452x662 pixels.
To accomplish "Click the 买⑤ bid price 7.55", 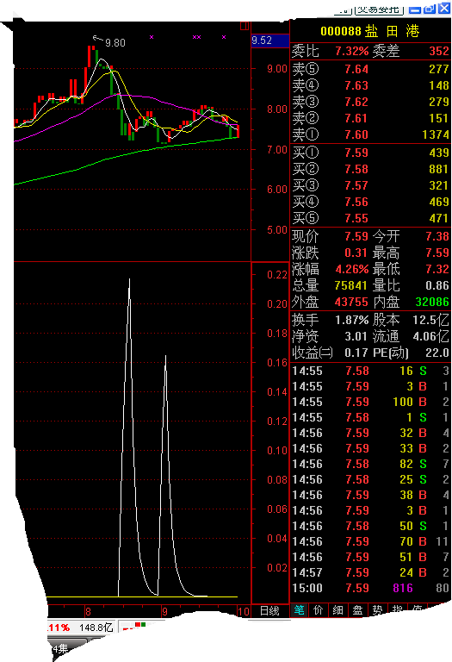I will tap(356, 219).
